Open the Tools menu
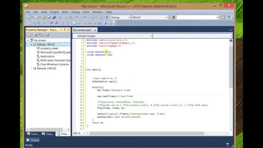 pos(86,12)
